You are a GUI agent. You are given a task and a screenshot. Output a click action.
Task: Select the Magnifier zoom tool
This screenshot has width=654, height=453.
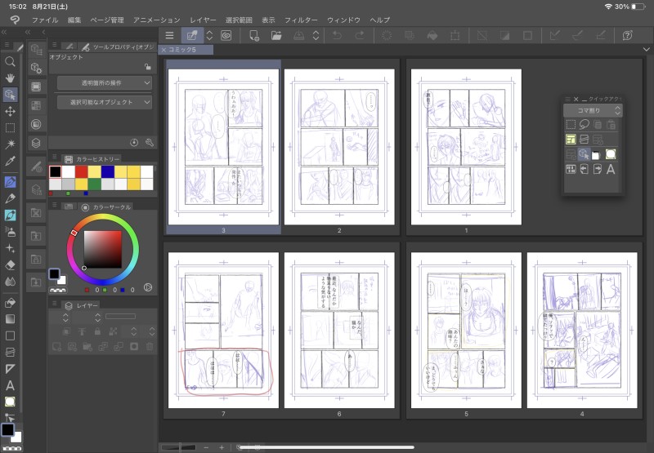click(10, 61)
